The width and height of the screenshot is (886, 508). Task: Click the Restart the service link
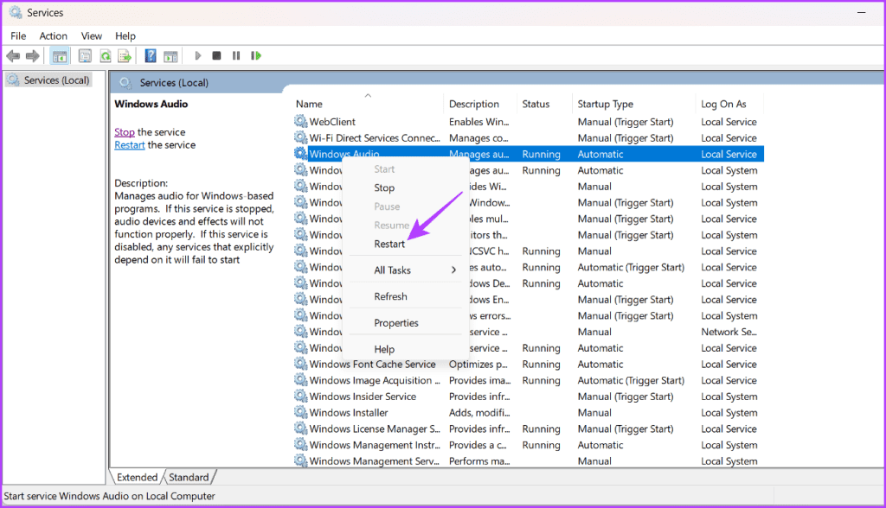130,145
